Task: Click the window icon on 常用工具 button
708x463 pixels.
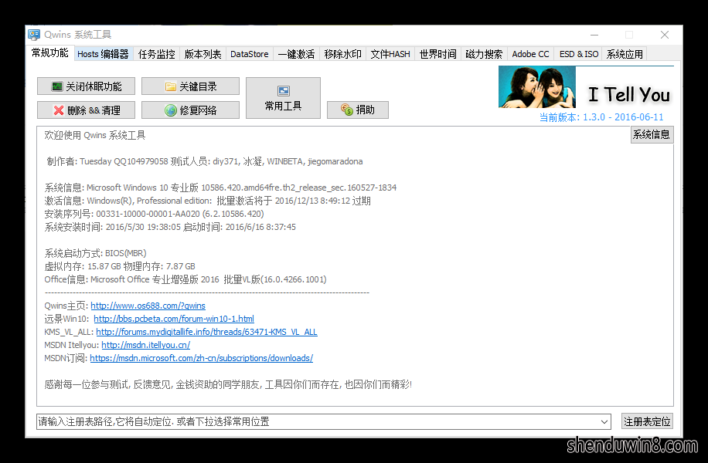Action: click(x=283, y=91)
